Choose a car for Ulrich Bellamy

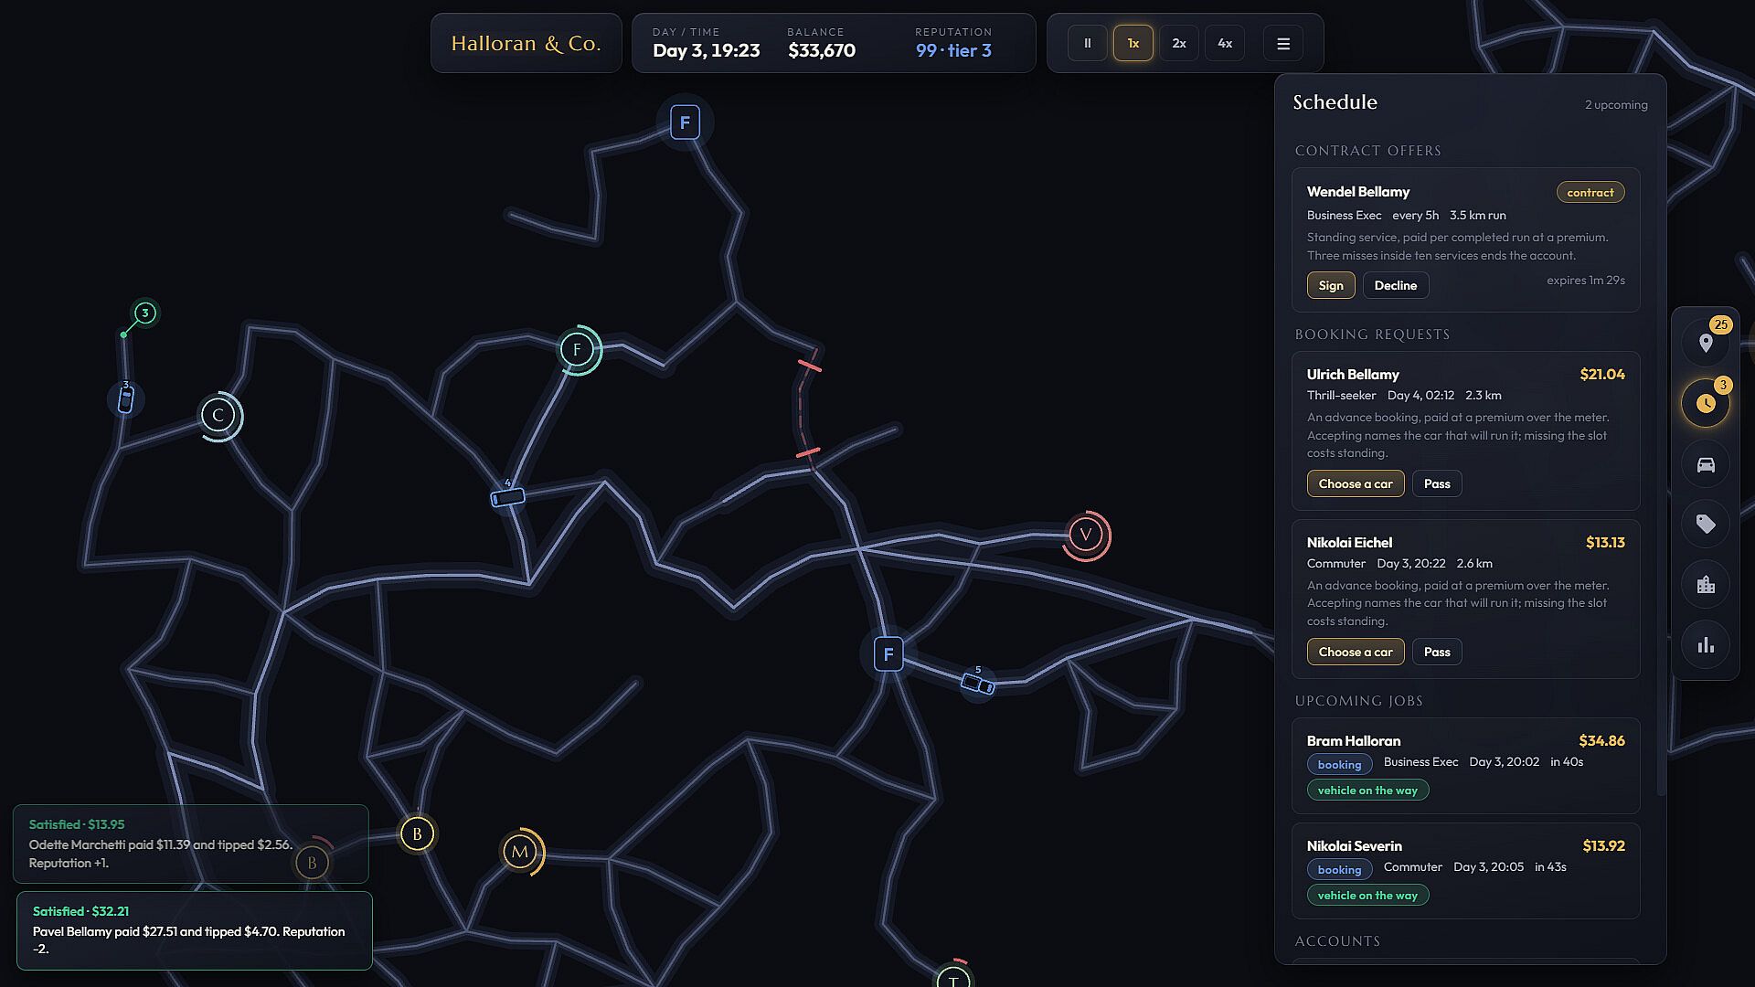click(1356, 483)
